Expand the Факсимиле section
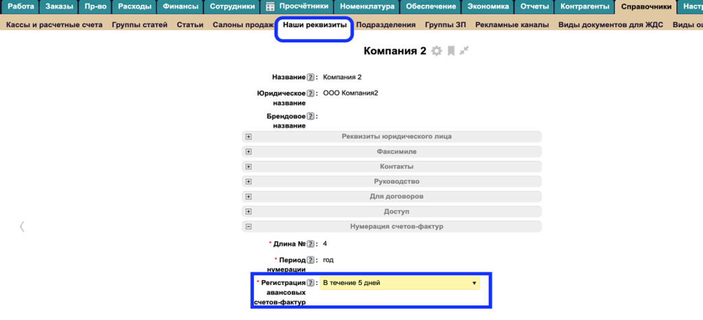The width and height of the screenshot is (703, 320). point(249,151)
